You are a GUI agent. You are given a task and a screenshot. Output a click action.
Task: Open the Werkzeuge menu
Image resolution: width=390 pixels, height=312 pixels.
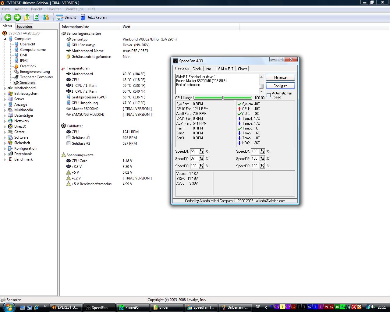[74, 9]
